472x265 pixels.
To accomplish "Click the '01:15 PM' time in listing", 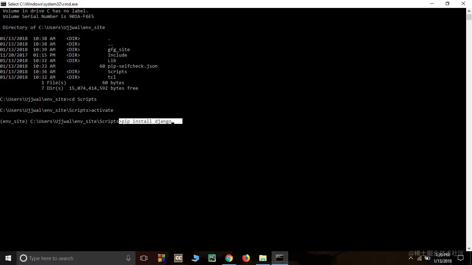I will click(44, 55).
